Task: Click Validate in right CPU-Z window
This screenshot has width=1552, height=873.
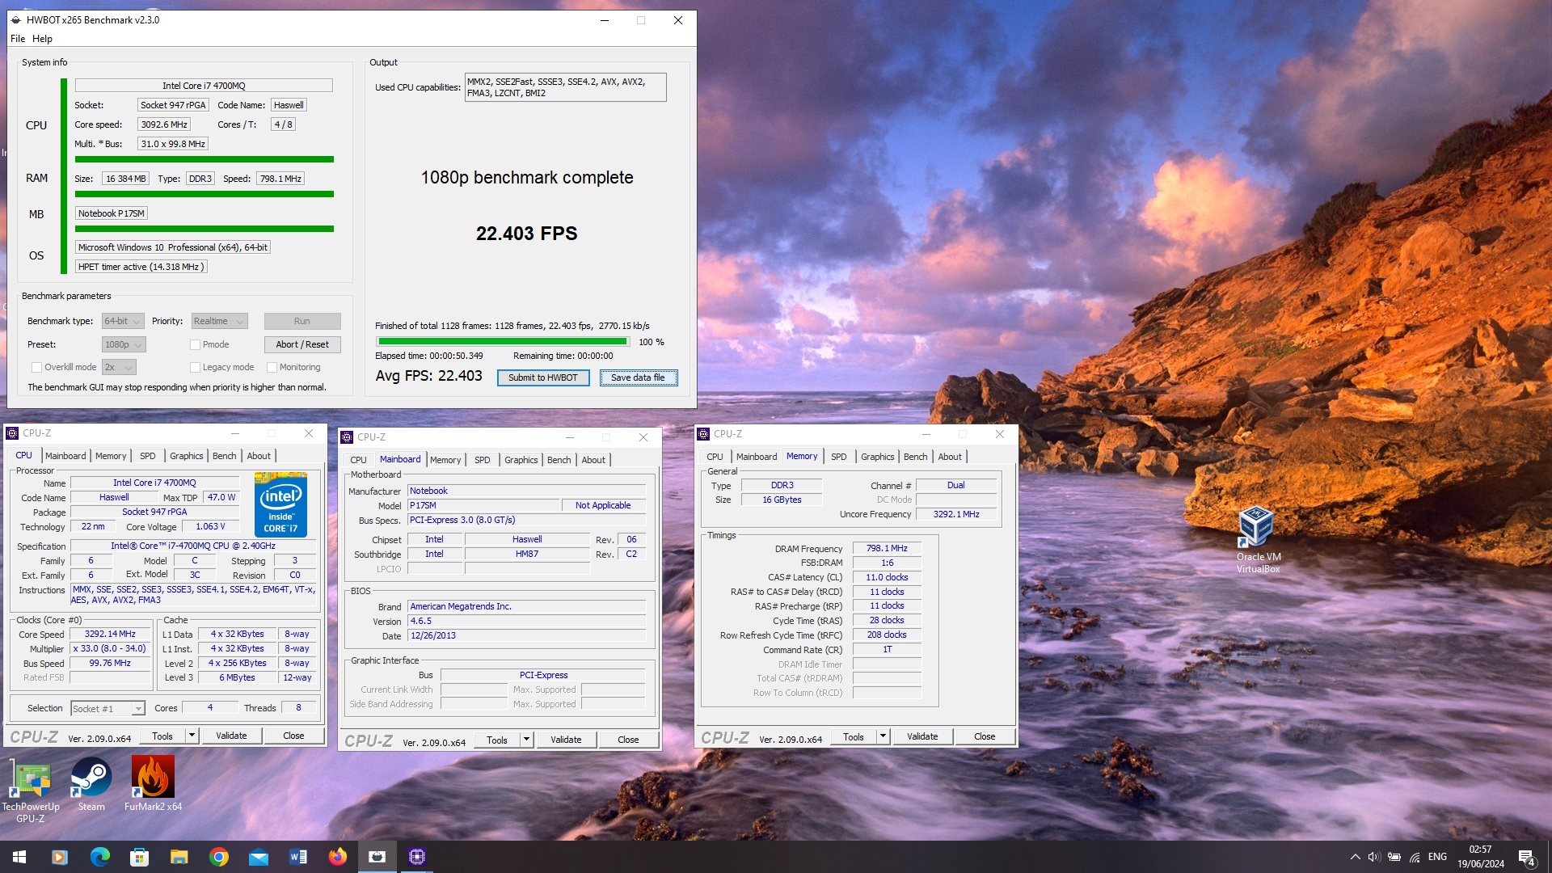Action: tap(922, 736)
